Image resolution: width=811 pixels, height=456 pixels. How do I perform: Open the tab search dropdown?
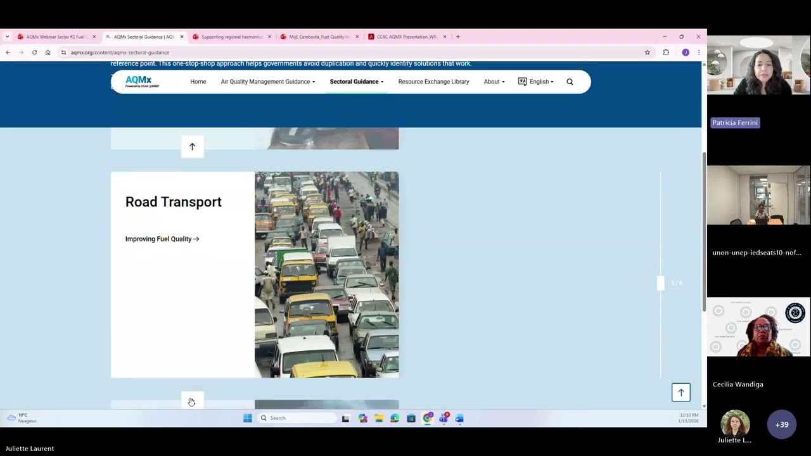pos(7,37)
